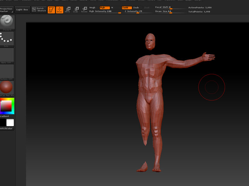This screenshot has height=186, width=249.
Task: Click the Projection Master button
Action: tap(7, 10)
